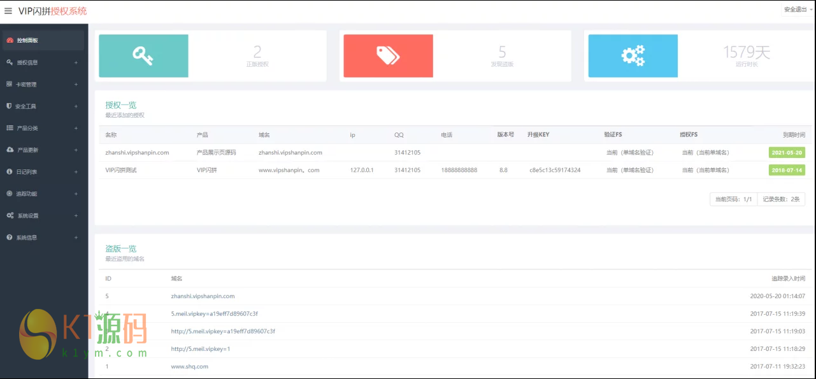Expand 产品分类 using its plus sign
The width and height of the screenshot is (816, 379).
76,128
